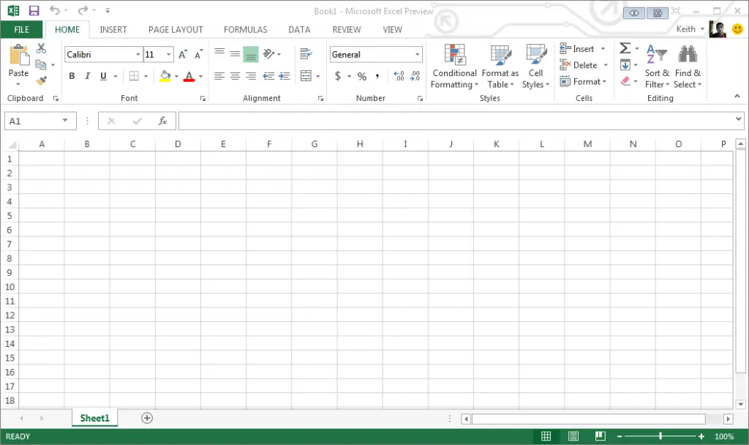This screenshot has height=445, width=749.
Task: Activate the Format Painter brush
Action: 42,81
